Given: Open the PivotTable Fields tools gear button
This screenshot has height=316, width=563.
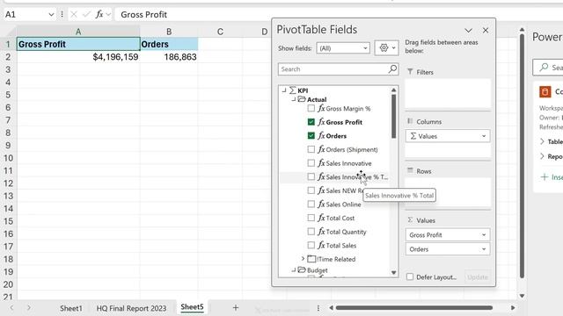Looking at the screenshot, I should pyautogui.click(x=386, y=47).
